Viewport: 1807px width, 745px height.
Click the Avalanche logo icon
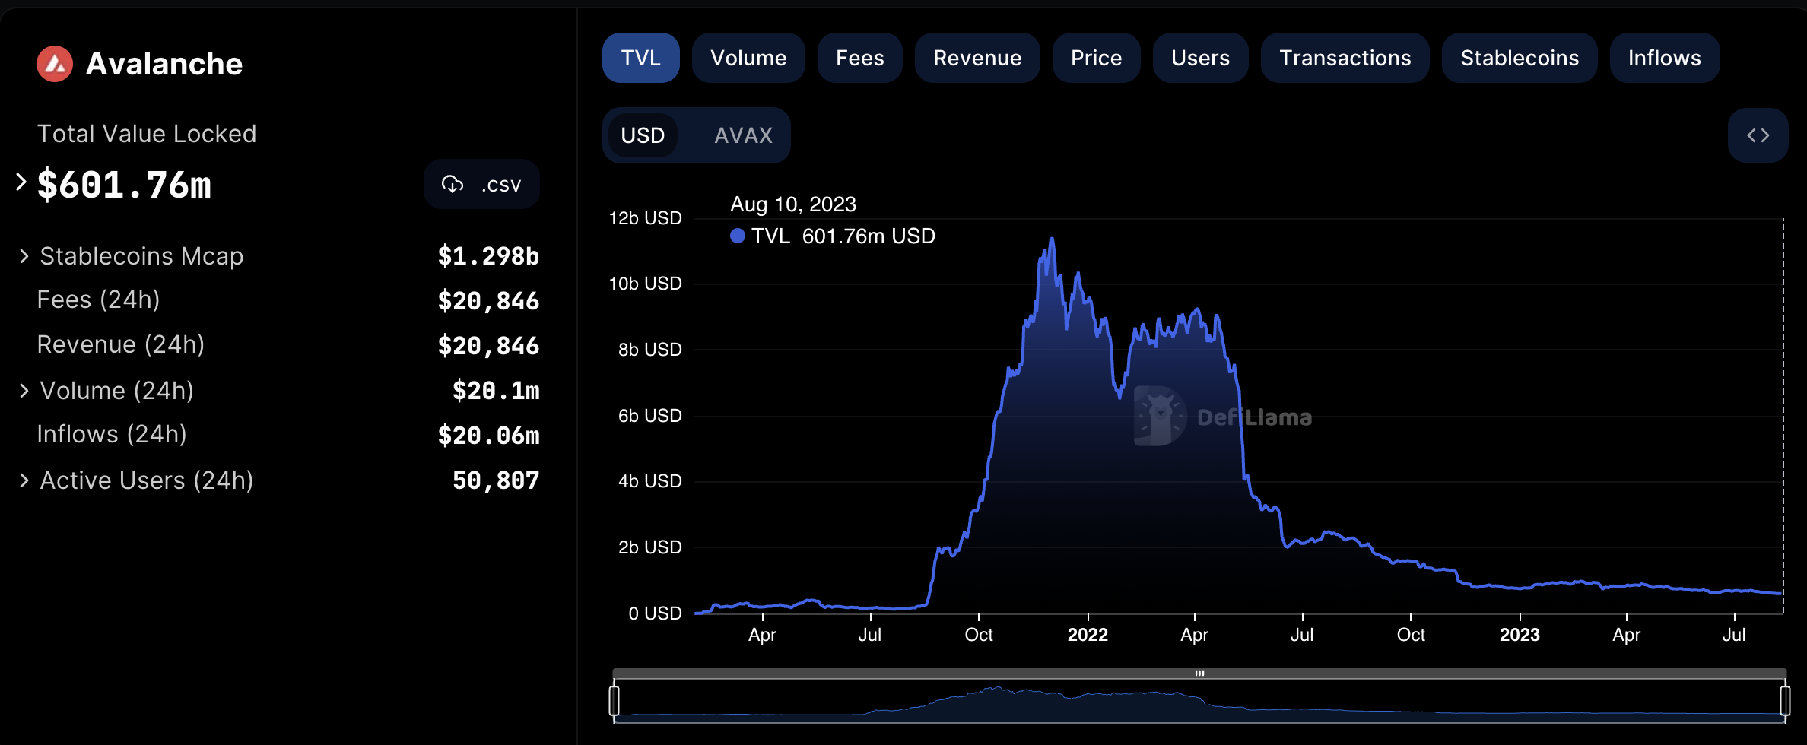click(x=55, y=64)
